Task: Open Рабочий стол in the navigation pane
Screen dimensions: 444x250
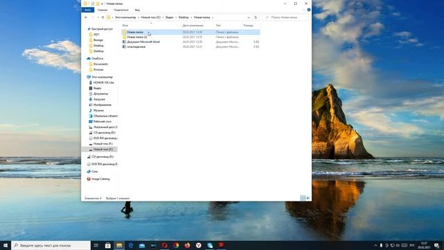Action: (102, 122)
